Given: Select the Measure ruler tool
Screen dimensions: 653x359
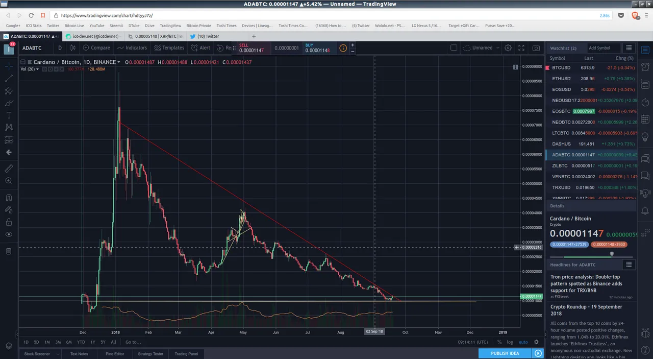Looking at the screenshot, I should point(9,169).
